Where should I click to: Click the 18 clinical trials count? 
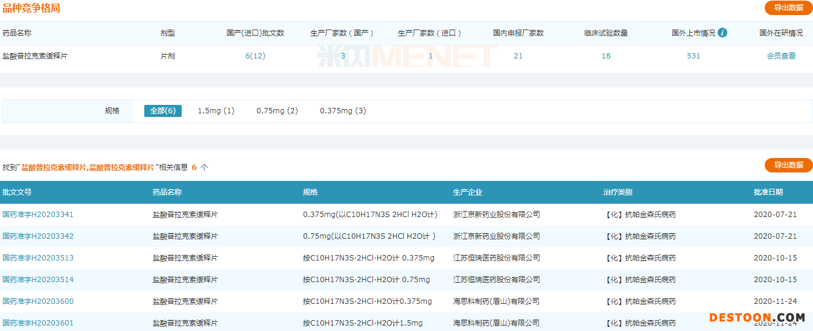point(606,56)
